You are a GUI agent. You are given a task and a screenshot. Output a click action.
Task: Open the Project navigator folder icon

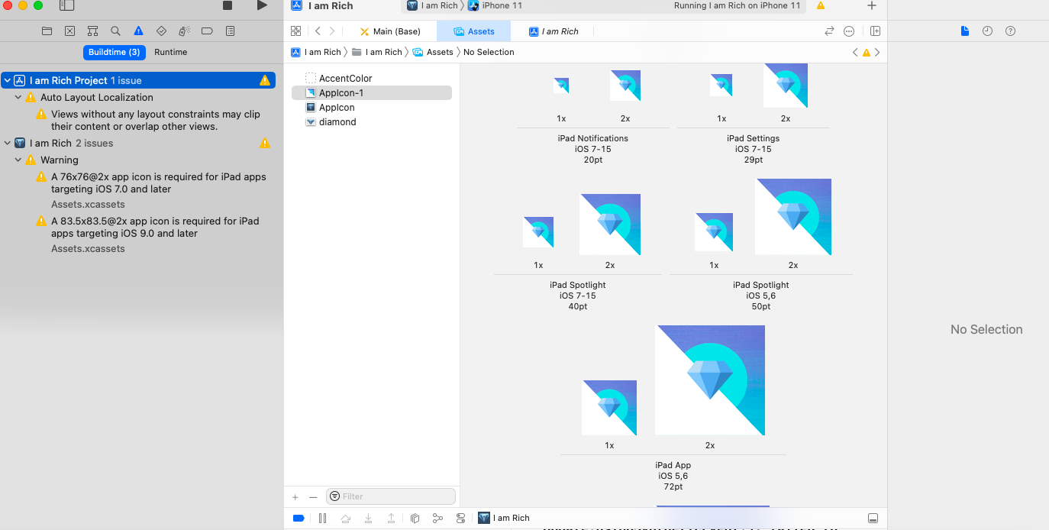pyautogui.click(x=47, y=31)
